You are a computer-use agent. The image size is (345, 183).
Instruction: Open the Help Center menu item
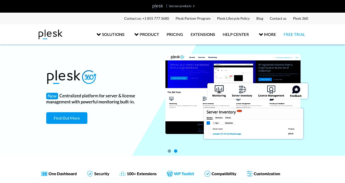click(236, 34)
